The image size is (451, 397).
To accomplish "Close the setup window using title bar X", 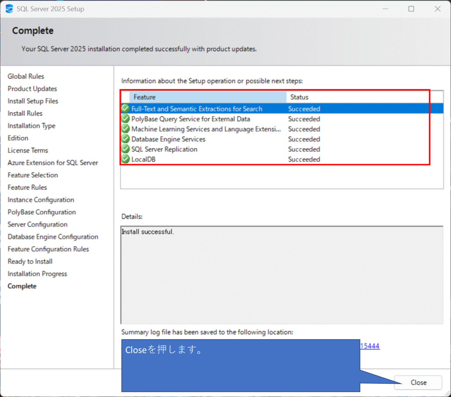I will point(437,9).
